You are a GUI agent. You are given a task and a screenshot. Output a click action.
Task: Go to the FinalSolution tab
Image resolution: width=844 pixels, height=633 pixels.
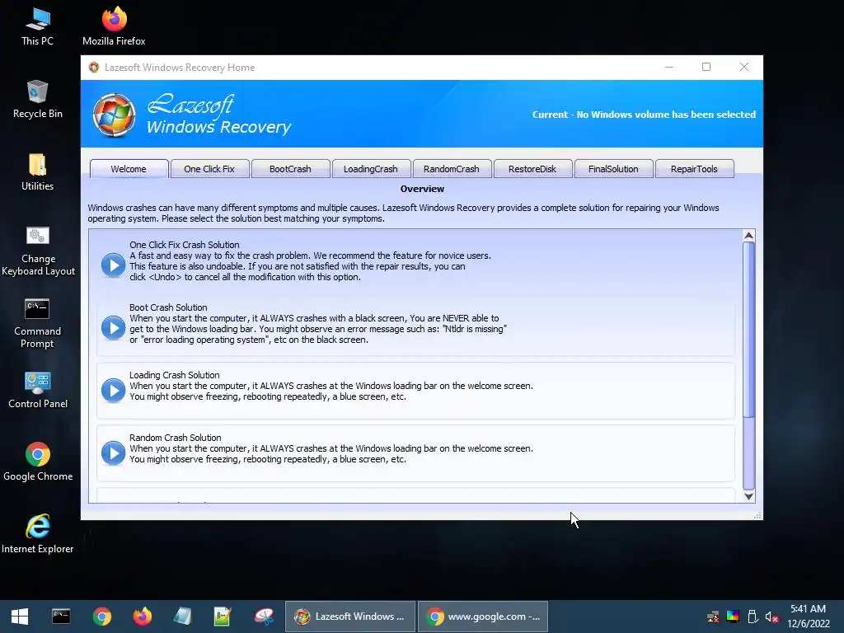point(613,168)
